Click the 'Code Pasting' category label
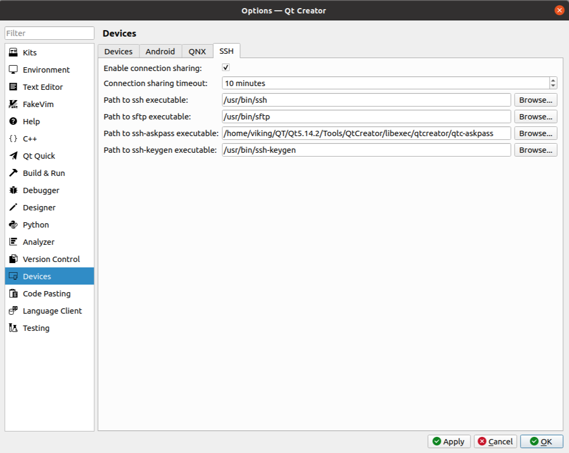The width and height of the screenshot is (569, 453). point(47,294)
